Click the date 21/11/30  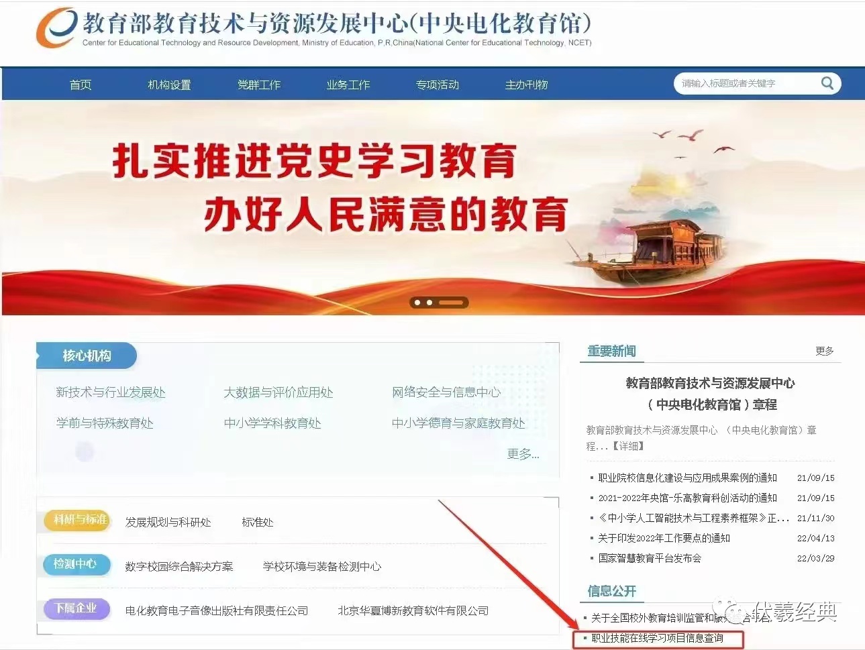point(816,518)
